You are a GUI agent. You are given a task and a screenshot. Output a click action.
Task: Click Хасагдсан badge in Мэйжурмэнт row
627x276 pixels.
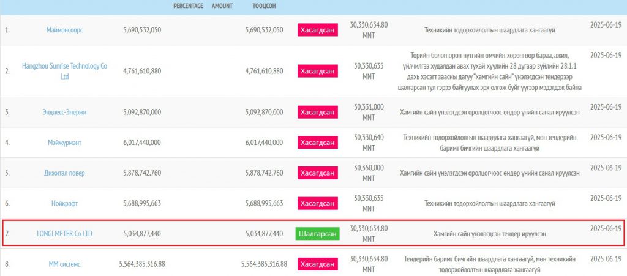tap(317, 142)
